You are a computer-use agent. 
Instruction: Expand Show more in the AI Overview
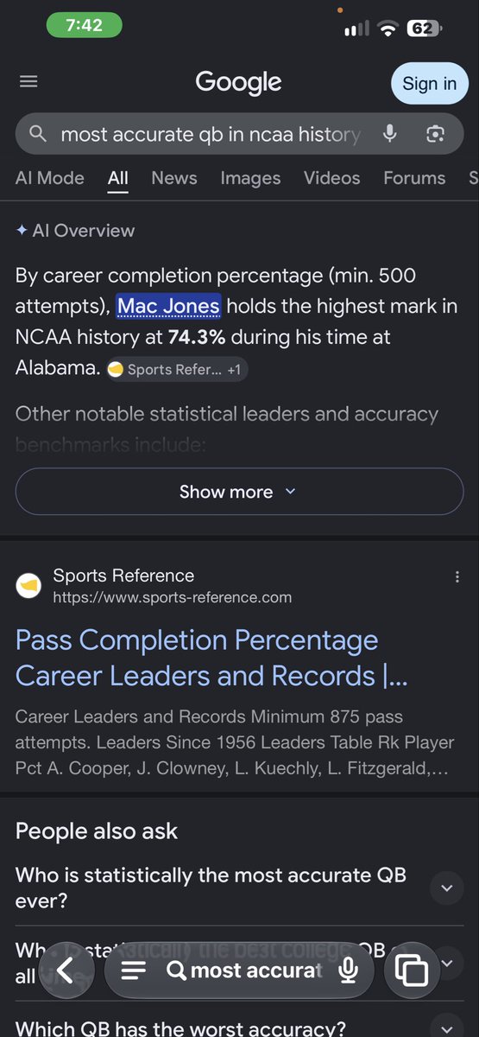click(x=239, y=492)
